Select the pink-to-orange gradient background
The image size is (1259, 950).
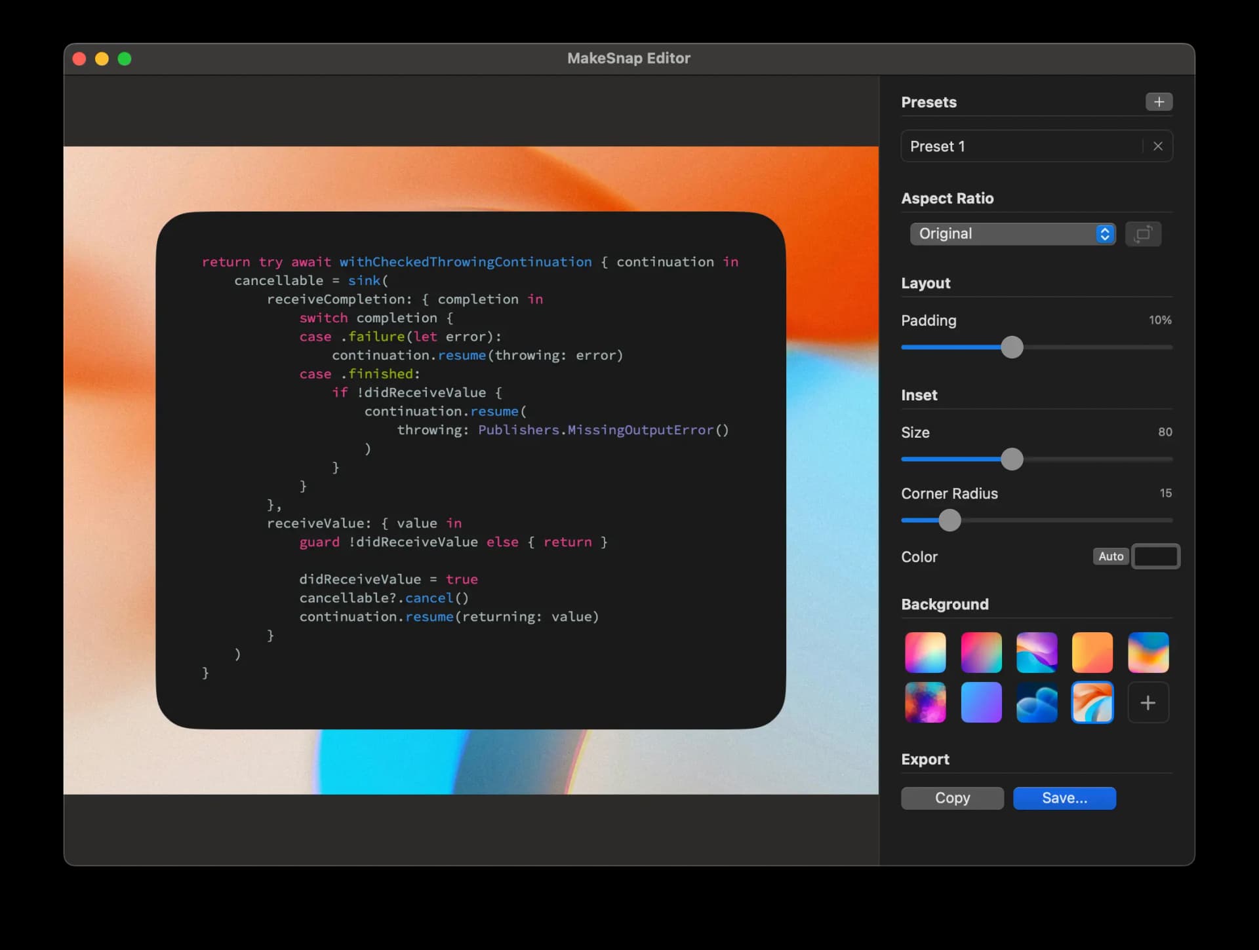(x=925, y=653)
